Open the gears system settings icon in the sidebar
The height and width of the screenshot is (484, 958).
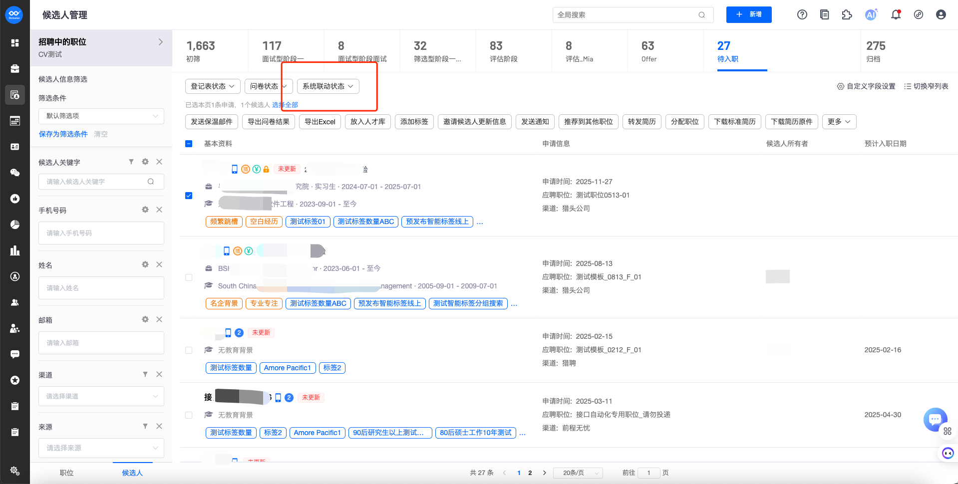click(15, 471)
